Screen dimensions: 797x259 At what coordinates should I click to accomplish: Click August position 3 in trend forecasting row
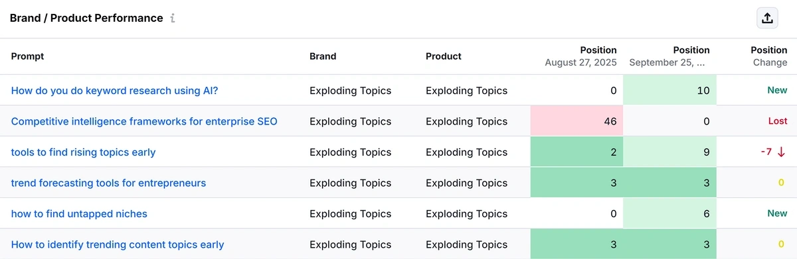576,183
